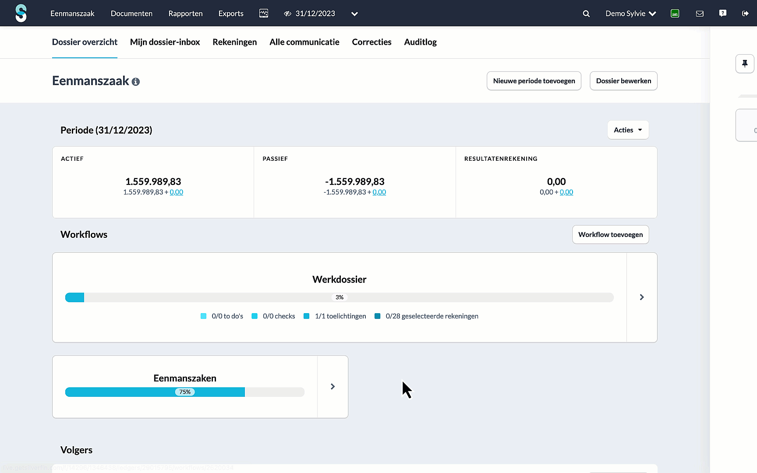Open the envelope mail icon
The image size is (757, 473).
coord(700,14)
